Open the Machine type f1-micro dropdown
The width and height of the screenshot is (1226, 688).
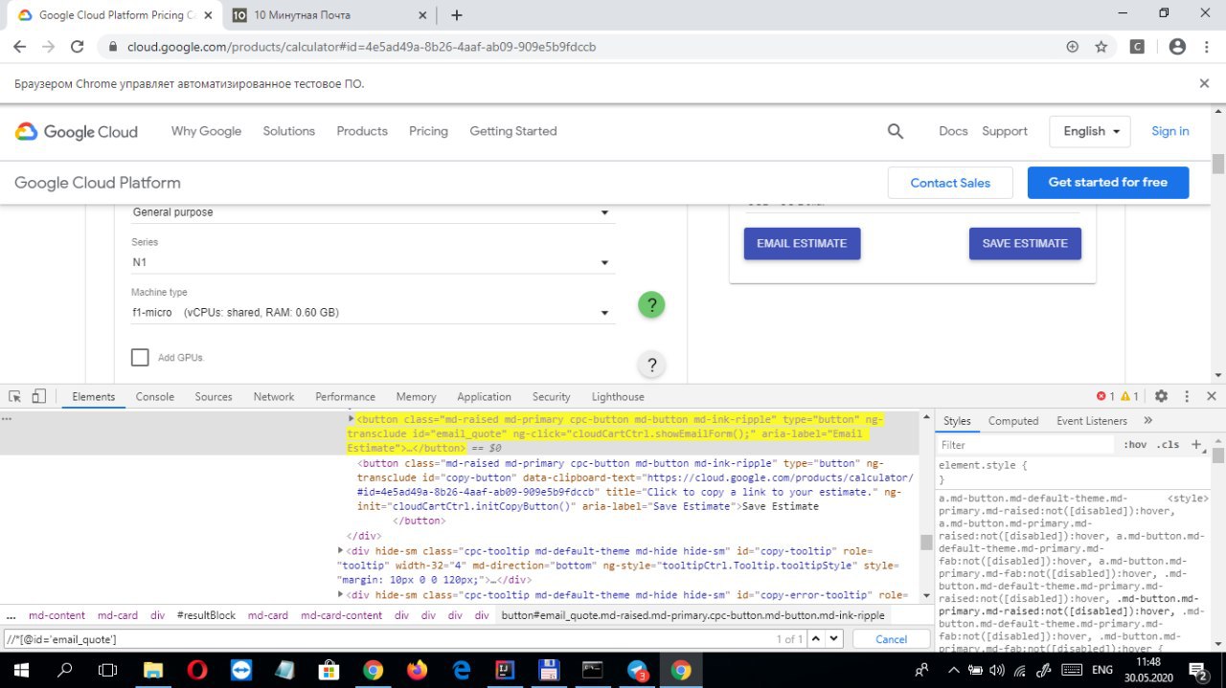[373, 313]
